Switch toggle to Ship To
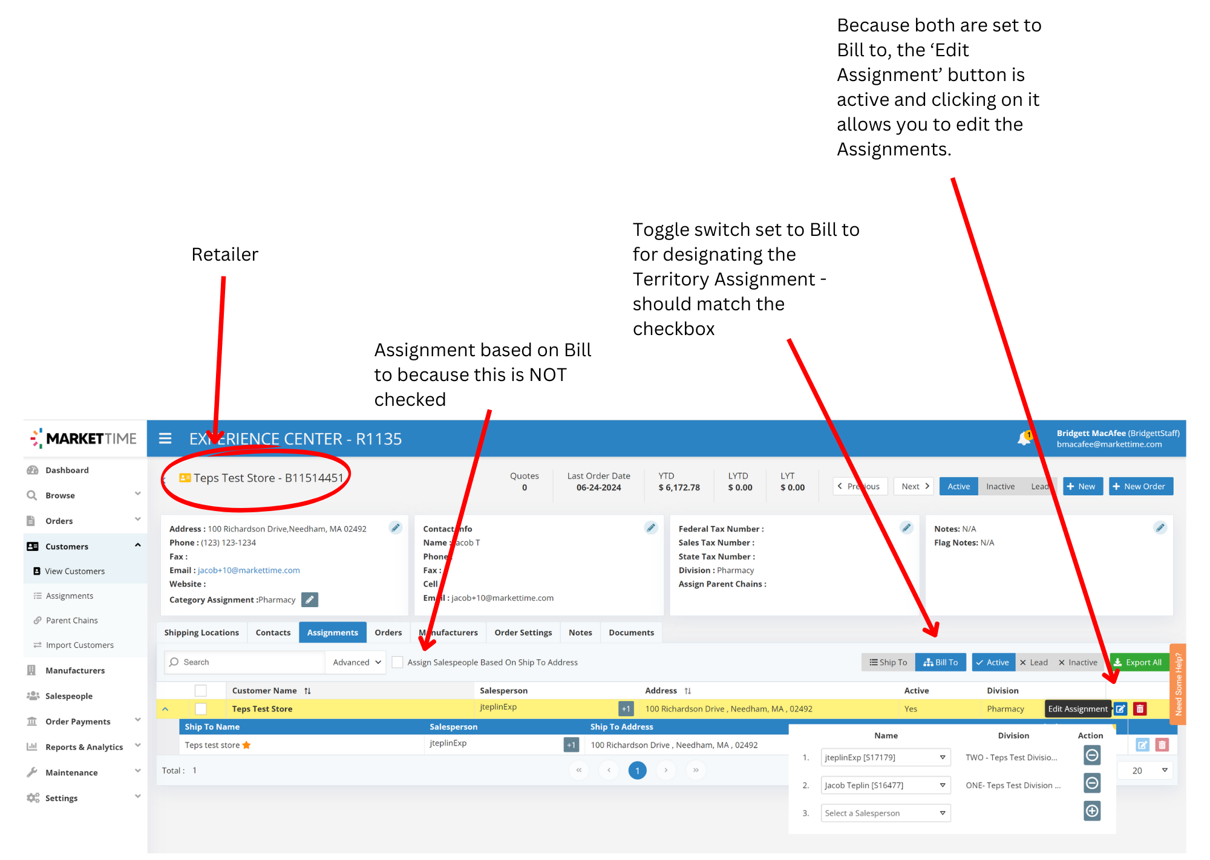 coord(888,662)
